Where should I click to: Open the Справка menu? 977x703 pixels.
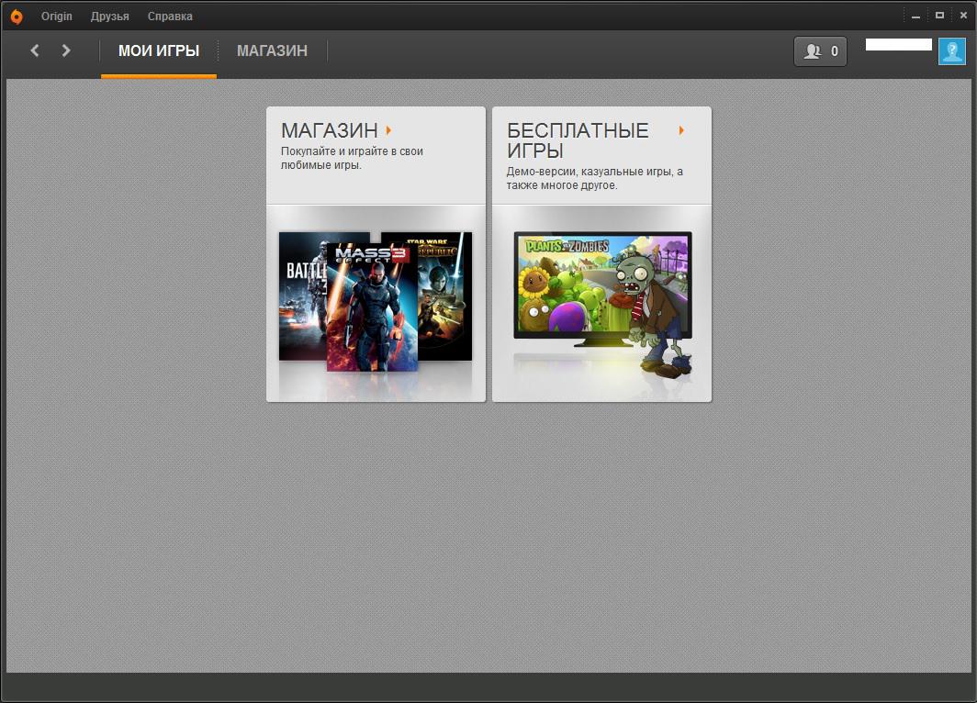pyautogui.click(x=170, y=17)
